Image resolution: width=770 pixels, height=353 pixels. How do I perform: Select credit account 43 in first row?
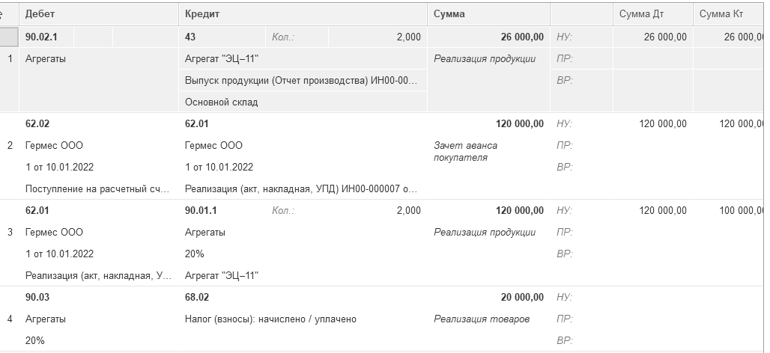pos(190,37)
